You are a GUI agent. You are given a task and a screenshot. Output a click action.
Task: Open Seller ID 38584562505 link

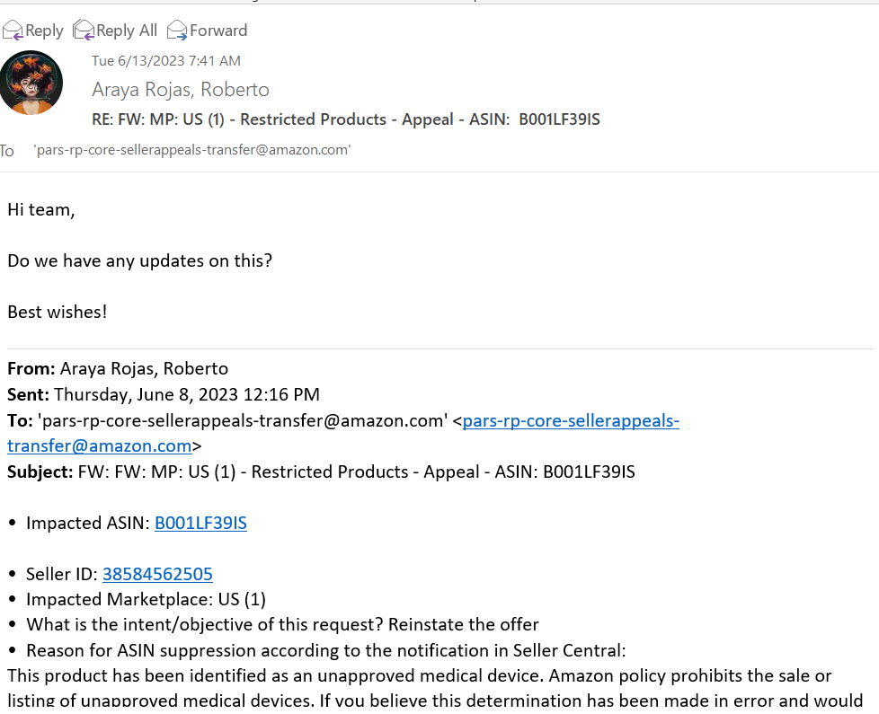tap(157, 574)
